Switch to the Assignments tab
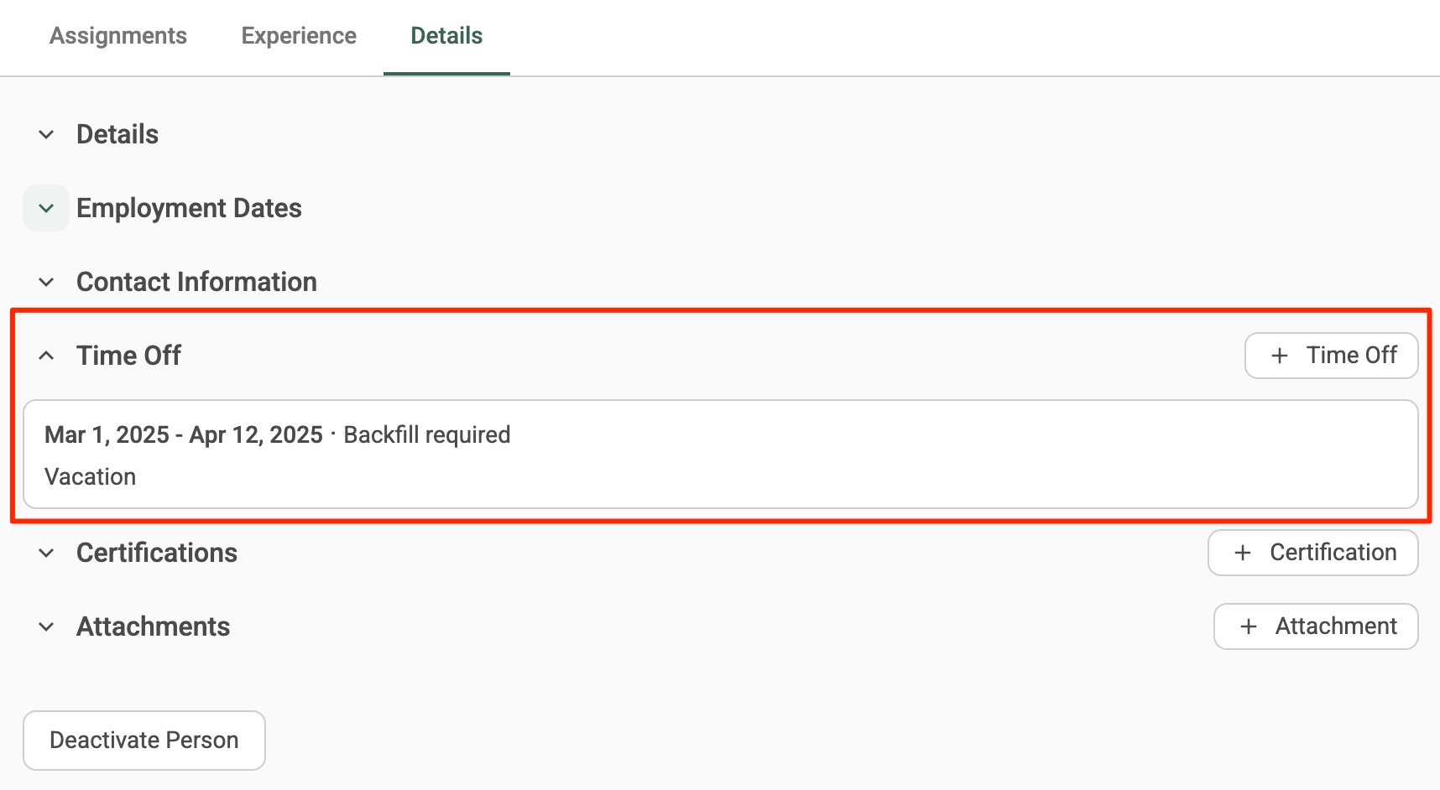 (118, 36)
